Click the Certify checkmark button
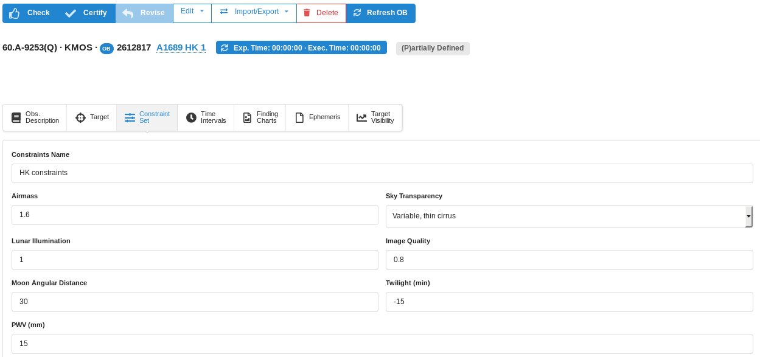Viewport: 760px width, 357px height. pyautogui.click(x=87, y=13)
